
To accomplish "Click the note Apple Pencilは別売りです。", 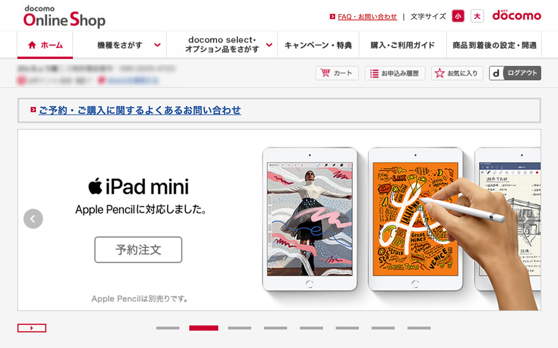I will coord(140,299).
